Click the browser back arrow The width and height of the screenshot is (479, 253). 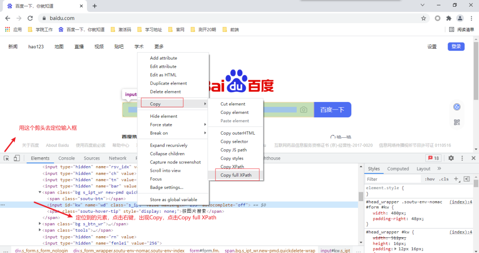tap(8, 18)
